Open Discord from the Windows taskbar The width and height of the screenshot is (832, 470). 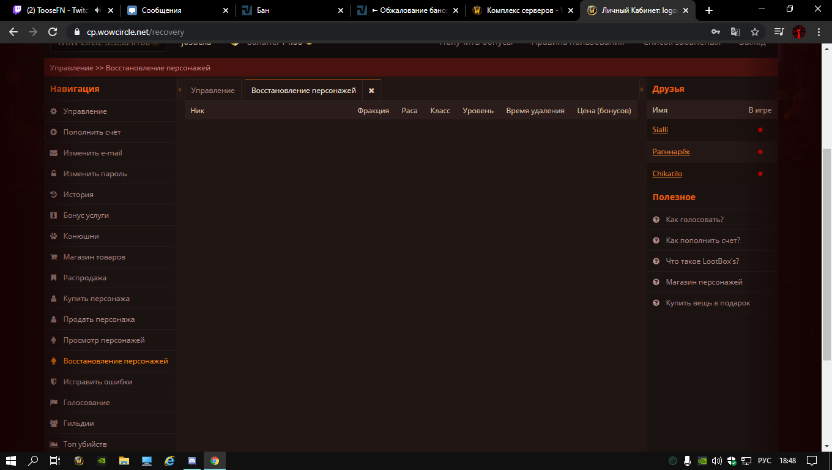(x=191, y=461)
